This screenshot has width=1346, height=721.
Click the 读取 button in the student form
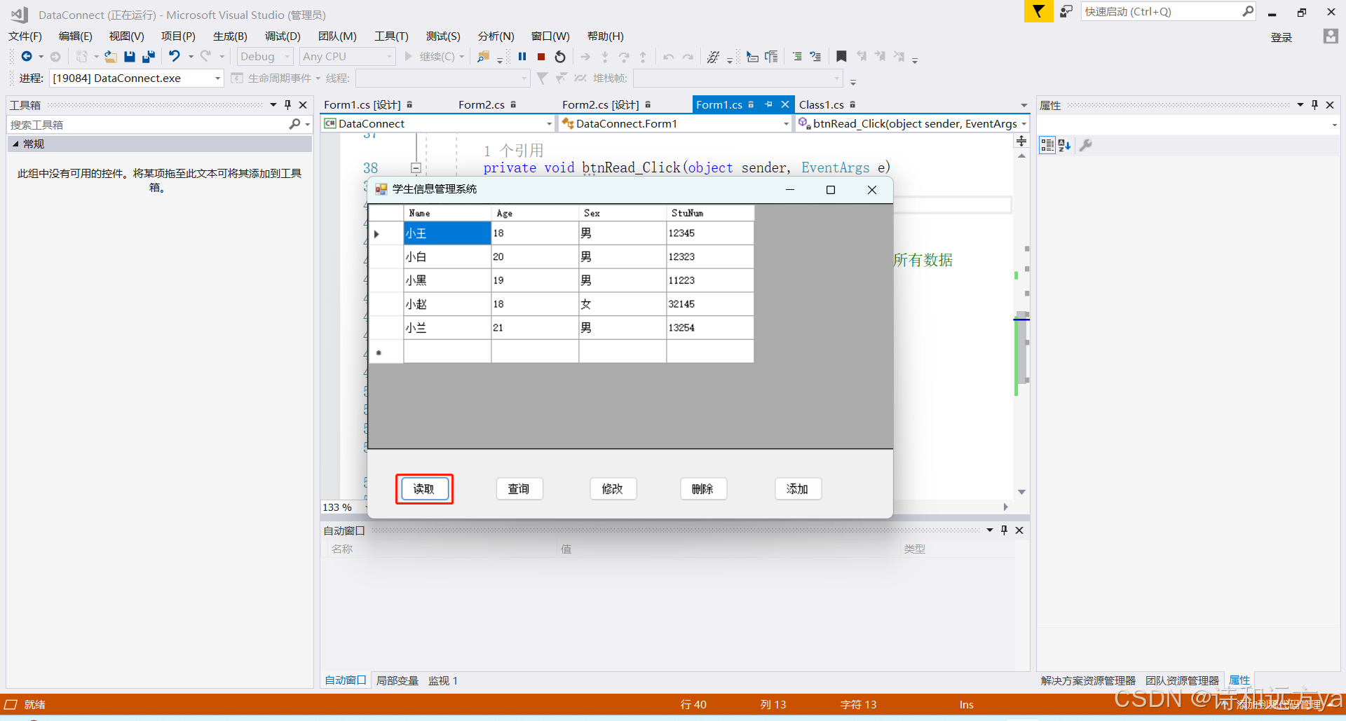click(x=424, y=489)
